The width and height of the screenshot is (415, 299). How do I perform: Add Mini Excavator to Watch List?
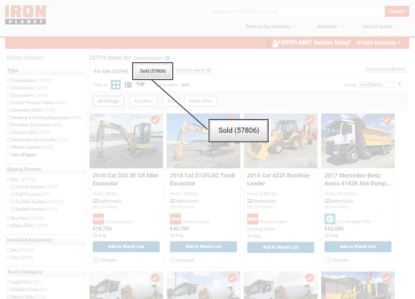pos(126,246)
